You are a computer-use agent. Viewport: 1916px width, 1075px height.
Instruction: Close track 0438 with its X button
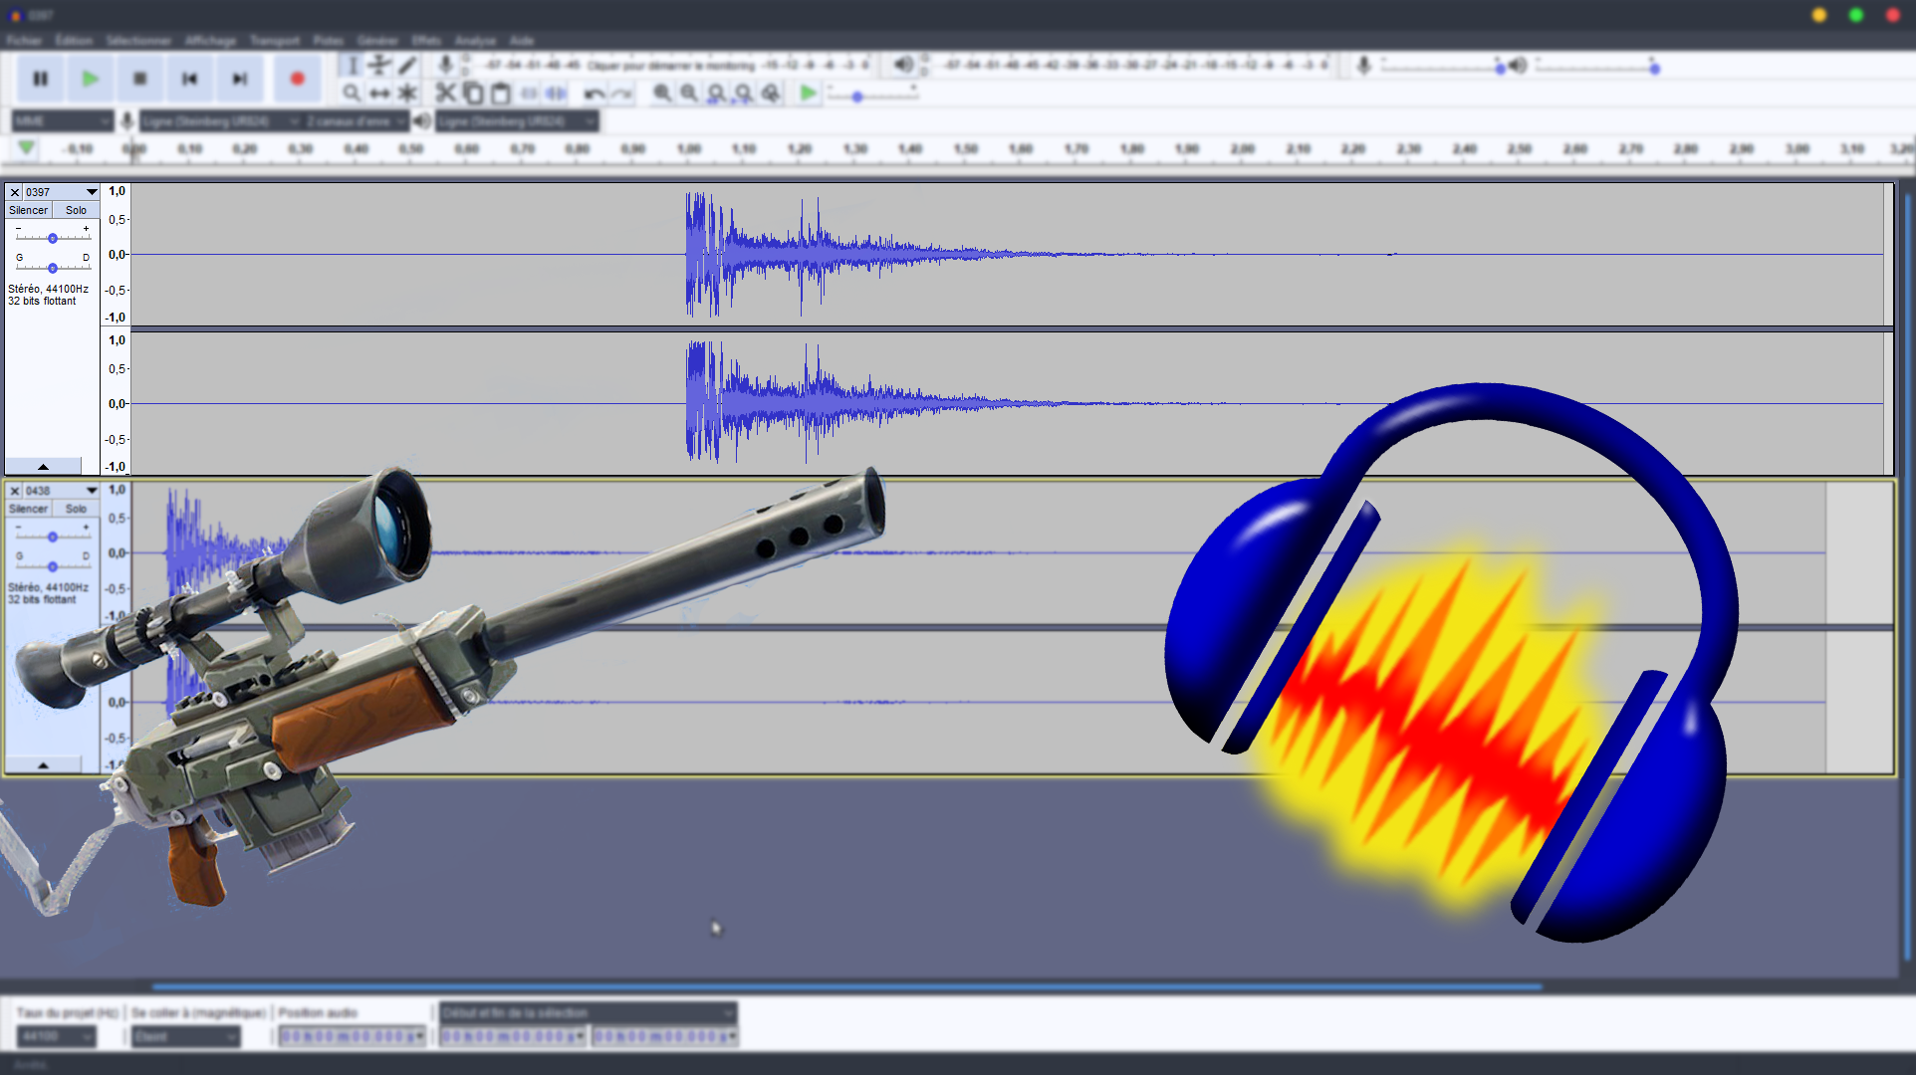14,491
